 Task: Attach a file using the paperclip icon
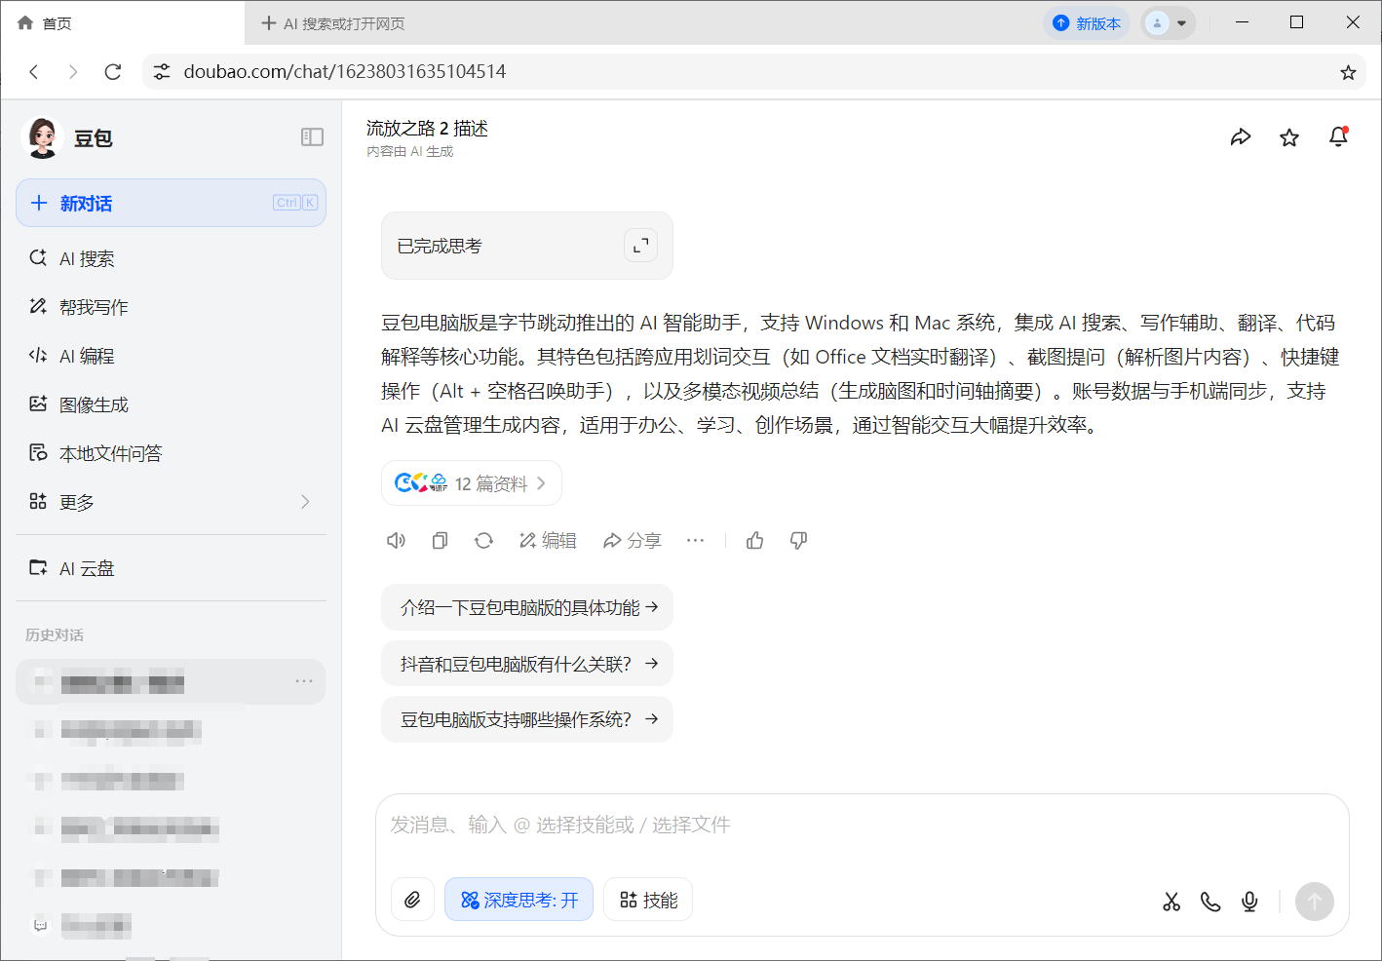coord(412,899)
